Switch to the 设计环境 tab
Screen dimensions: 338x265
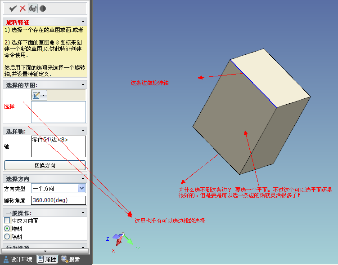18,259
